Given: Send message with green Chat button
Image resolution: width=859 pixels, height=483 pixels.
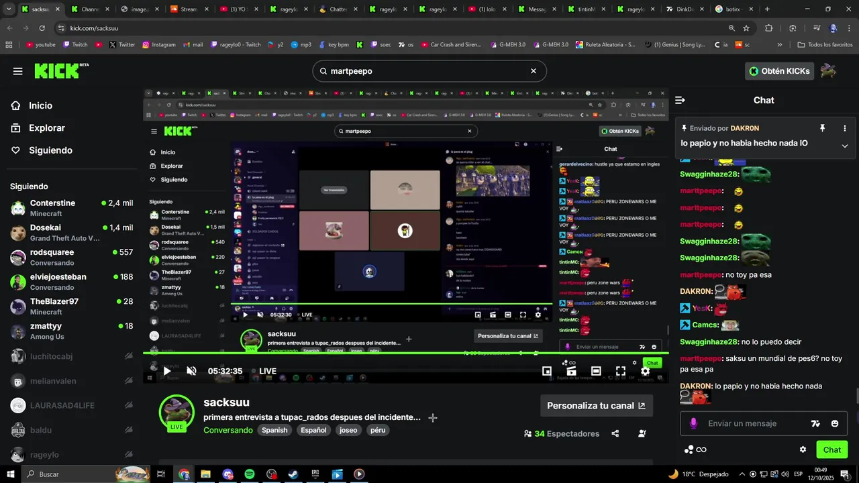Looking at the screenshot, I should click(x=832, y=449).
